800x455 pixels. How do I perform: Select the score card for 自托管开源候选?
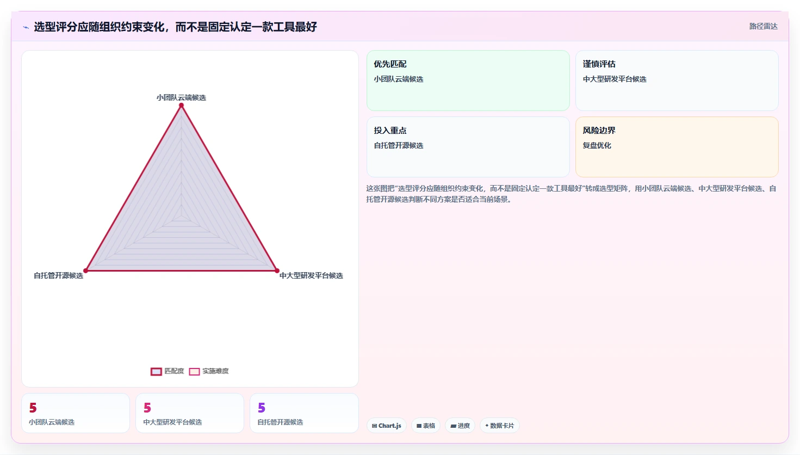(304, 413)
